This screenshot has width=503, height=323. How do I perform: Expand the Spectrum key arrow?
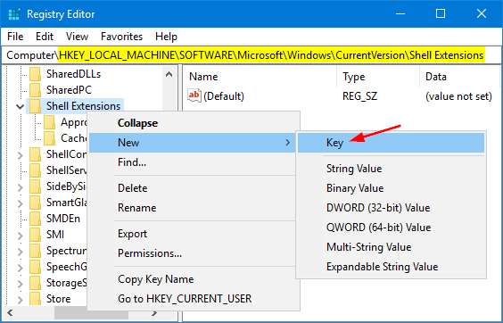(x=21, y=252)
